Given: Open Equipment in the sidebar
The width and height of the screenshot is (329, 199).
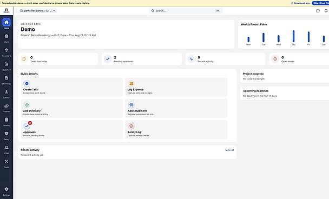Looking at the screenshot, I should [6, 66].
